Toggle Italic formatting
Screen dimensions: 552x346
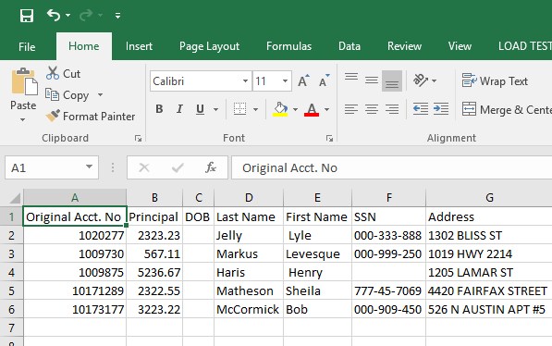179,109
